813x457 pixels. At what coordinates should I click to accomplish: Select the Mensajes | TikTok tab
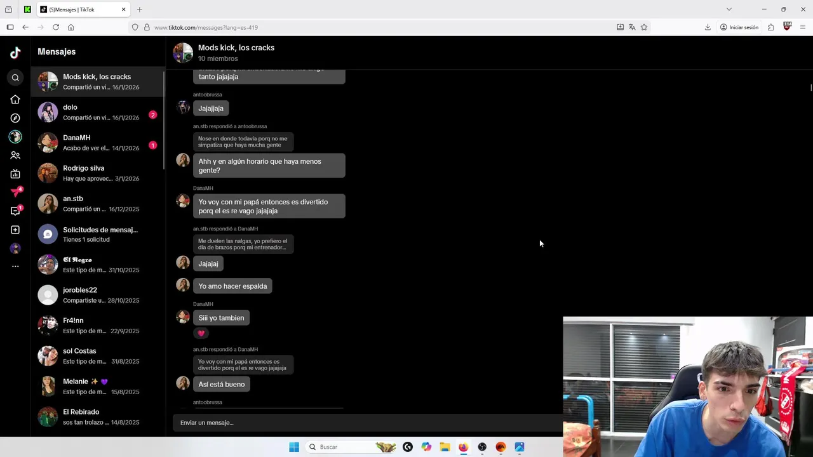tap(83, 10)
